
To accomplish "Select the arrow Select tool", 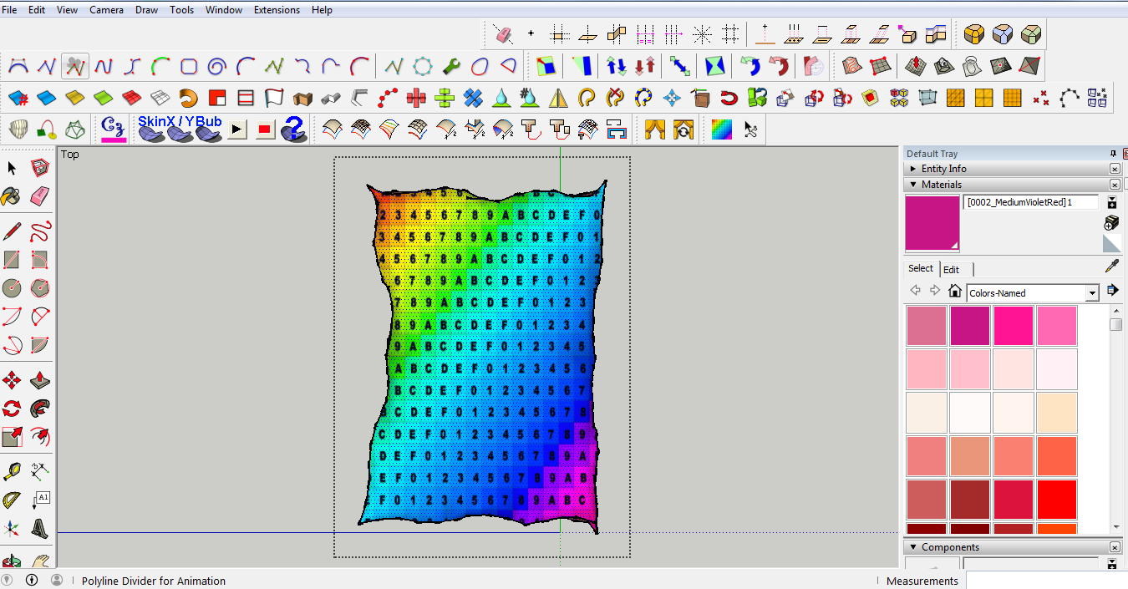I will [x=12, y=168].
